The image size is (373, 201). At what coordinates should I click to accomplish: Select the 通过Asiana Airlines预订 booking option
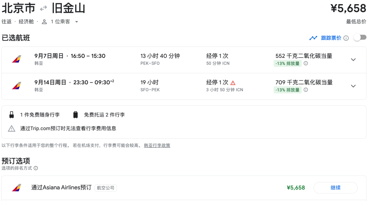click(61, 188)
